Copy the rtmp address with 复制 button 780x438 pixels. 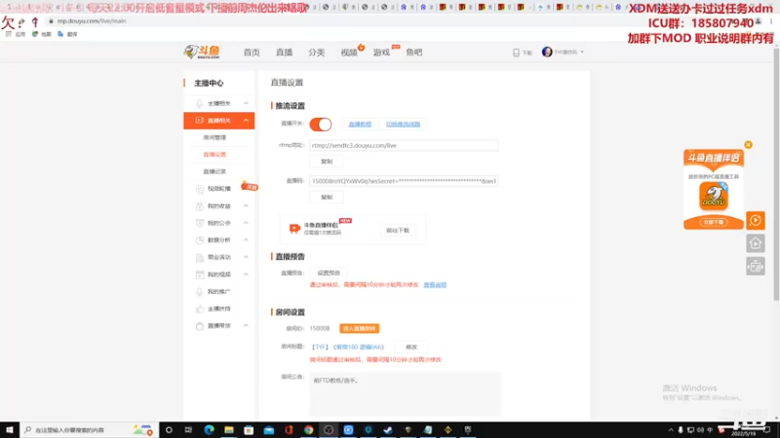[327, 162]
